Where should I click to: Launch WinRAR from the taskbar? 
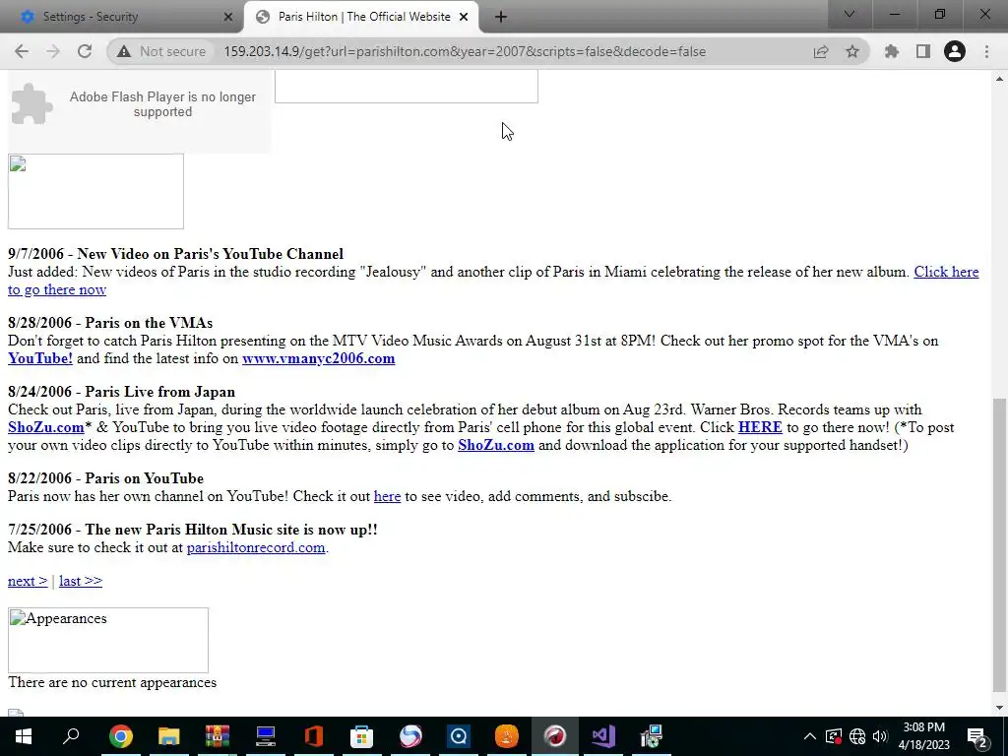218,736
